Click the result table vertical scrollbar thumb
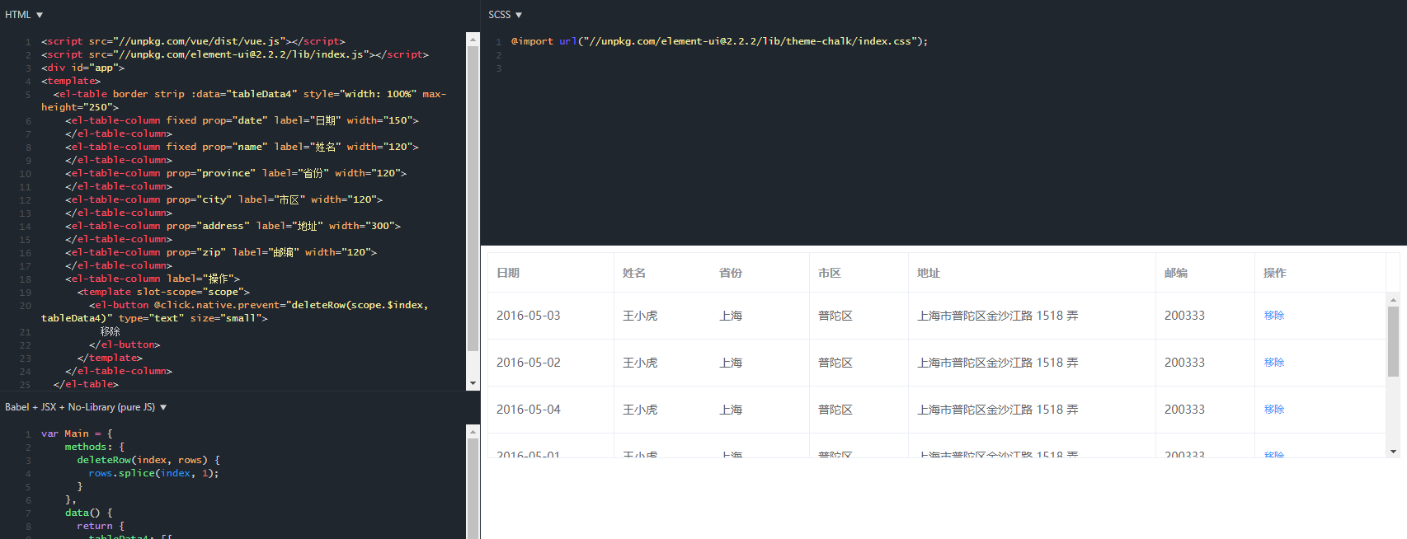The height and width of the screenshot is (539, 1407). tap(1393, 341)
